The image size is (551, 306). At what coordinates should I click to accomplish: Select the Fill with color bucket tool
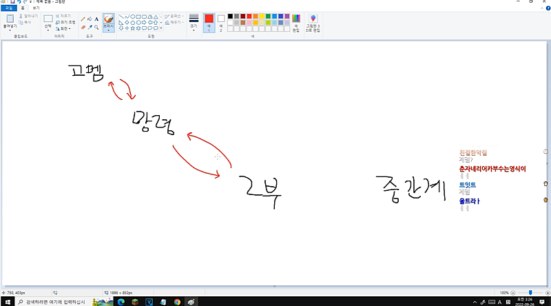tap(90, 19)
